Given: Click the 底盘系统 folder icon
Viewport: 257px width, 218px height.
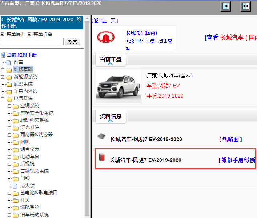Looking at the screenshot, I should 9,85.
